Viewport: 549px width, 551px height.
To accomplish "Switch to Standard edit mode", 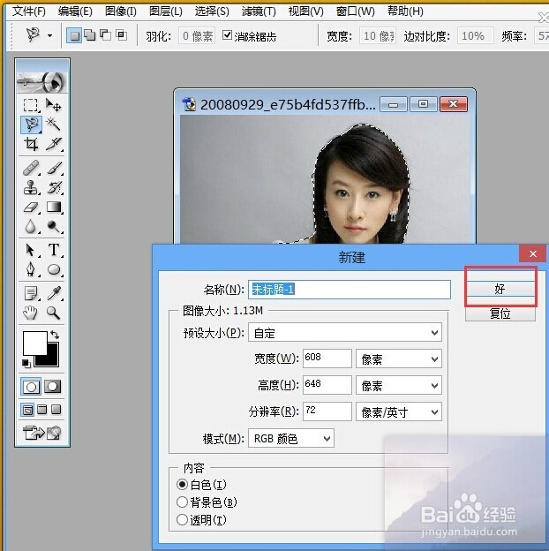I will (x=31, y=387).
